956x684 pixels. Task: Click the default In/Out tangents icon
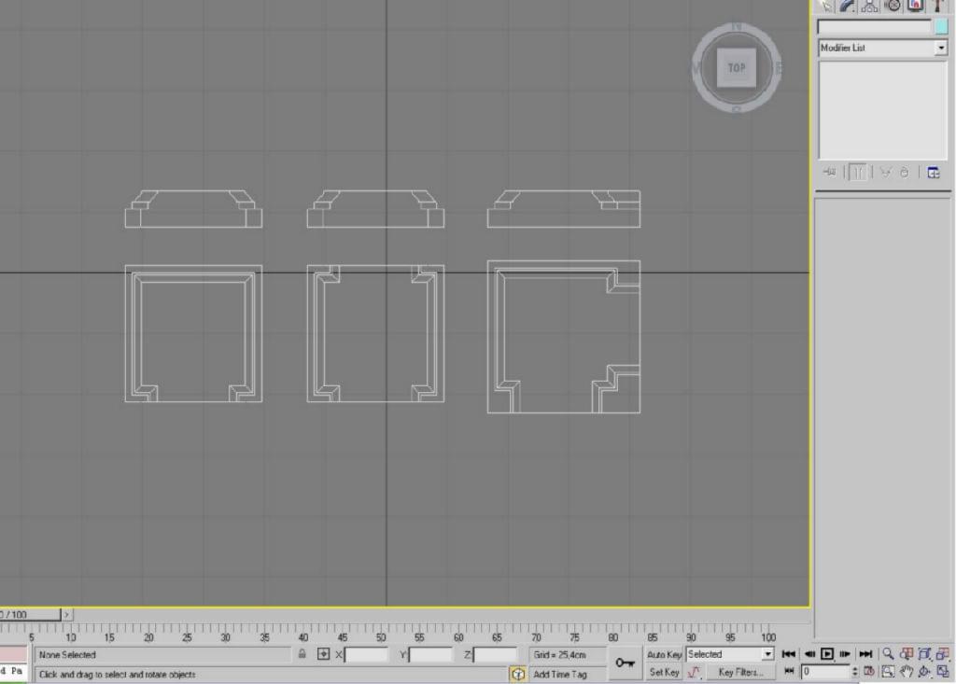click(x=694, y=672)
